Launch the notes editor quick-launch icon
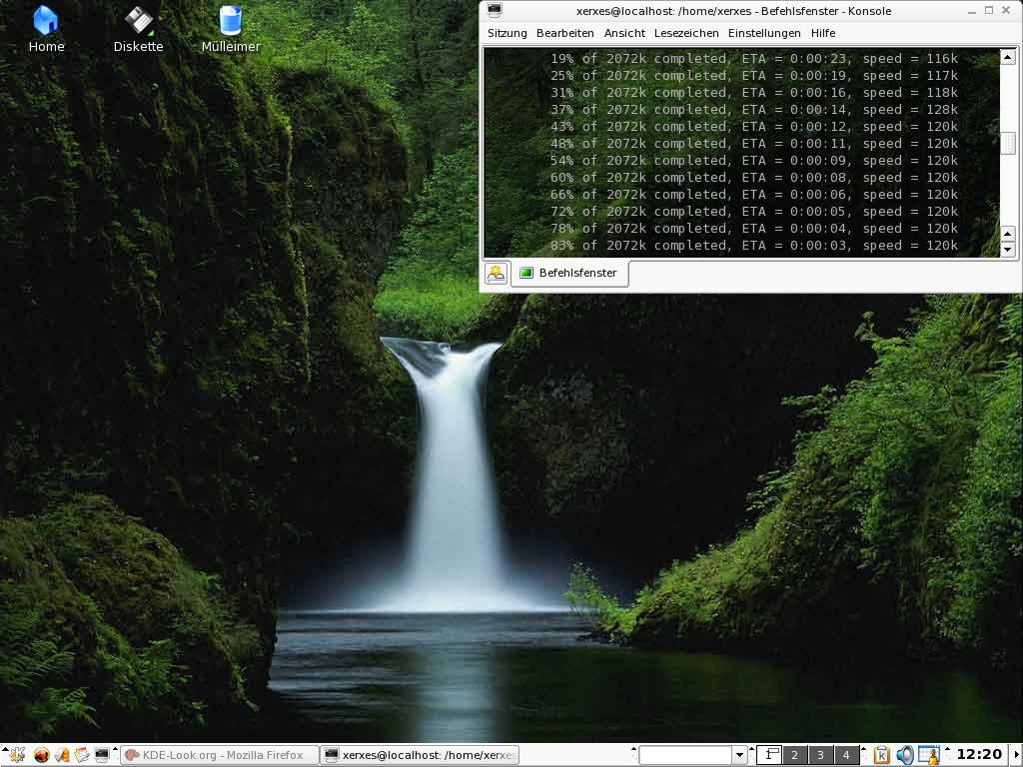 click(x=82, y=755)
